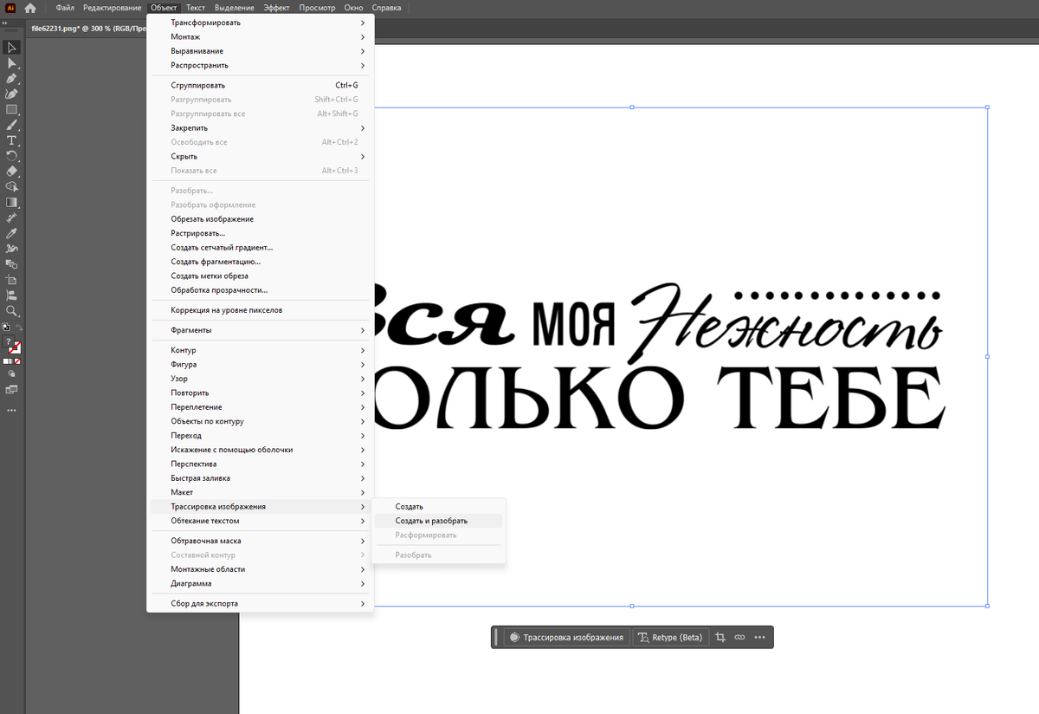
Task: Choose Обрезать изображение menu entry
Action: (x=261, y=219)
